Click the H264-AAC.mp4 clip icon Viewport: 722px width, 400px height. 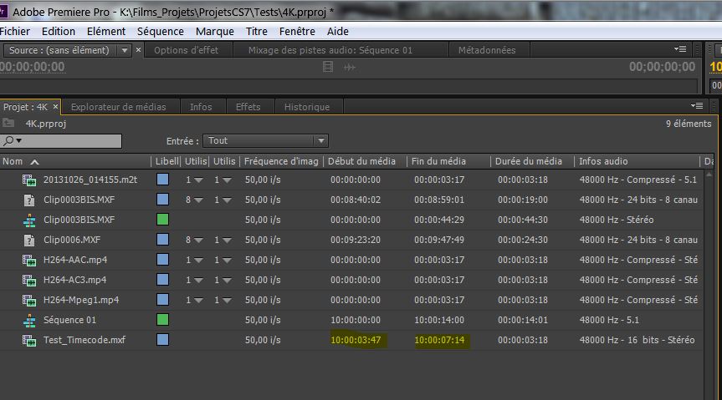(x=29, y=261)
